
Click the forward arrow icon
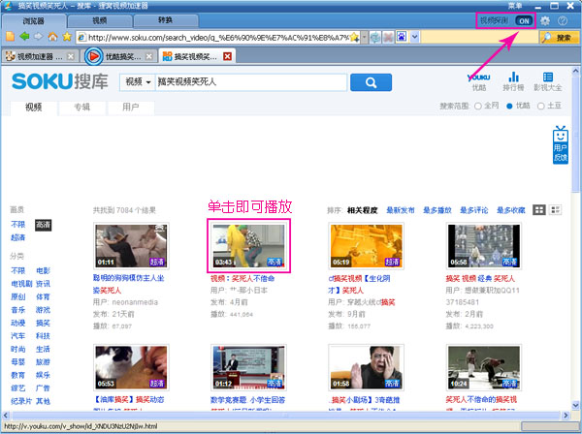pyautogui.click(x=39, y=36)
